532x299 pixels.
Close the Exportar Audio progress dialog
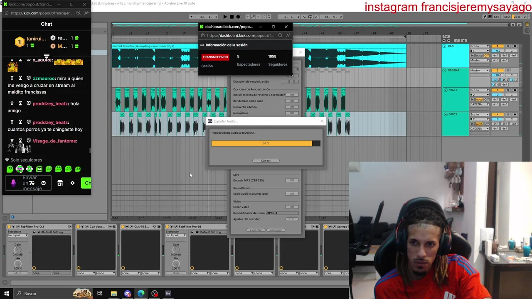pos(322,121)
